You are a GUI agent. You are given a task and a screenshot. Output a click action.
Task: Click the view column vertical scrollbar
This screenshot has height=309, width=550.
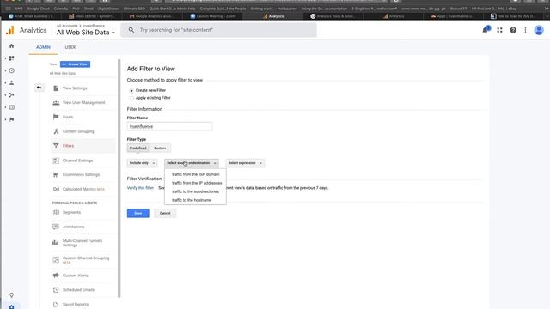(119, 179)
